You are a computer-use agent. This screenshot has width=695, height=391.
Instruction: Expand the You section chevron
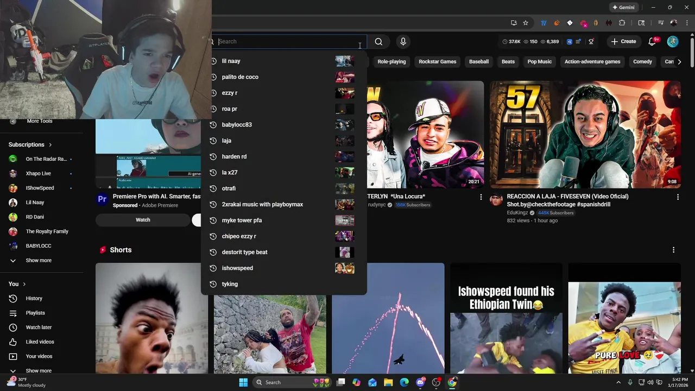[x=24, y=284]
